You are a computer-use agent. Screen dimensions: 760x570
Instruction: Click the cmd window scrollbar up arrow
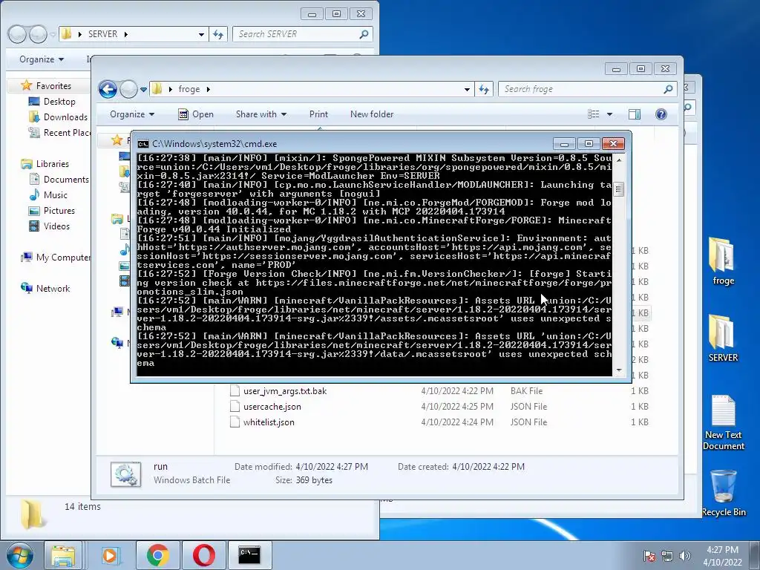click(x=618, y=159)
